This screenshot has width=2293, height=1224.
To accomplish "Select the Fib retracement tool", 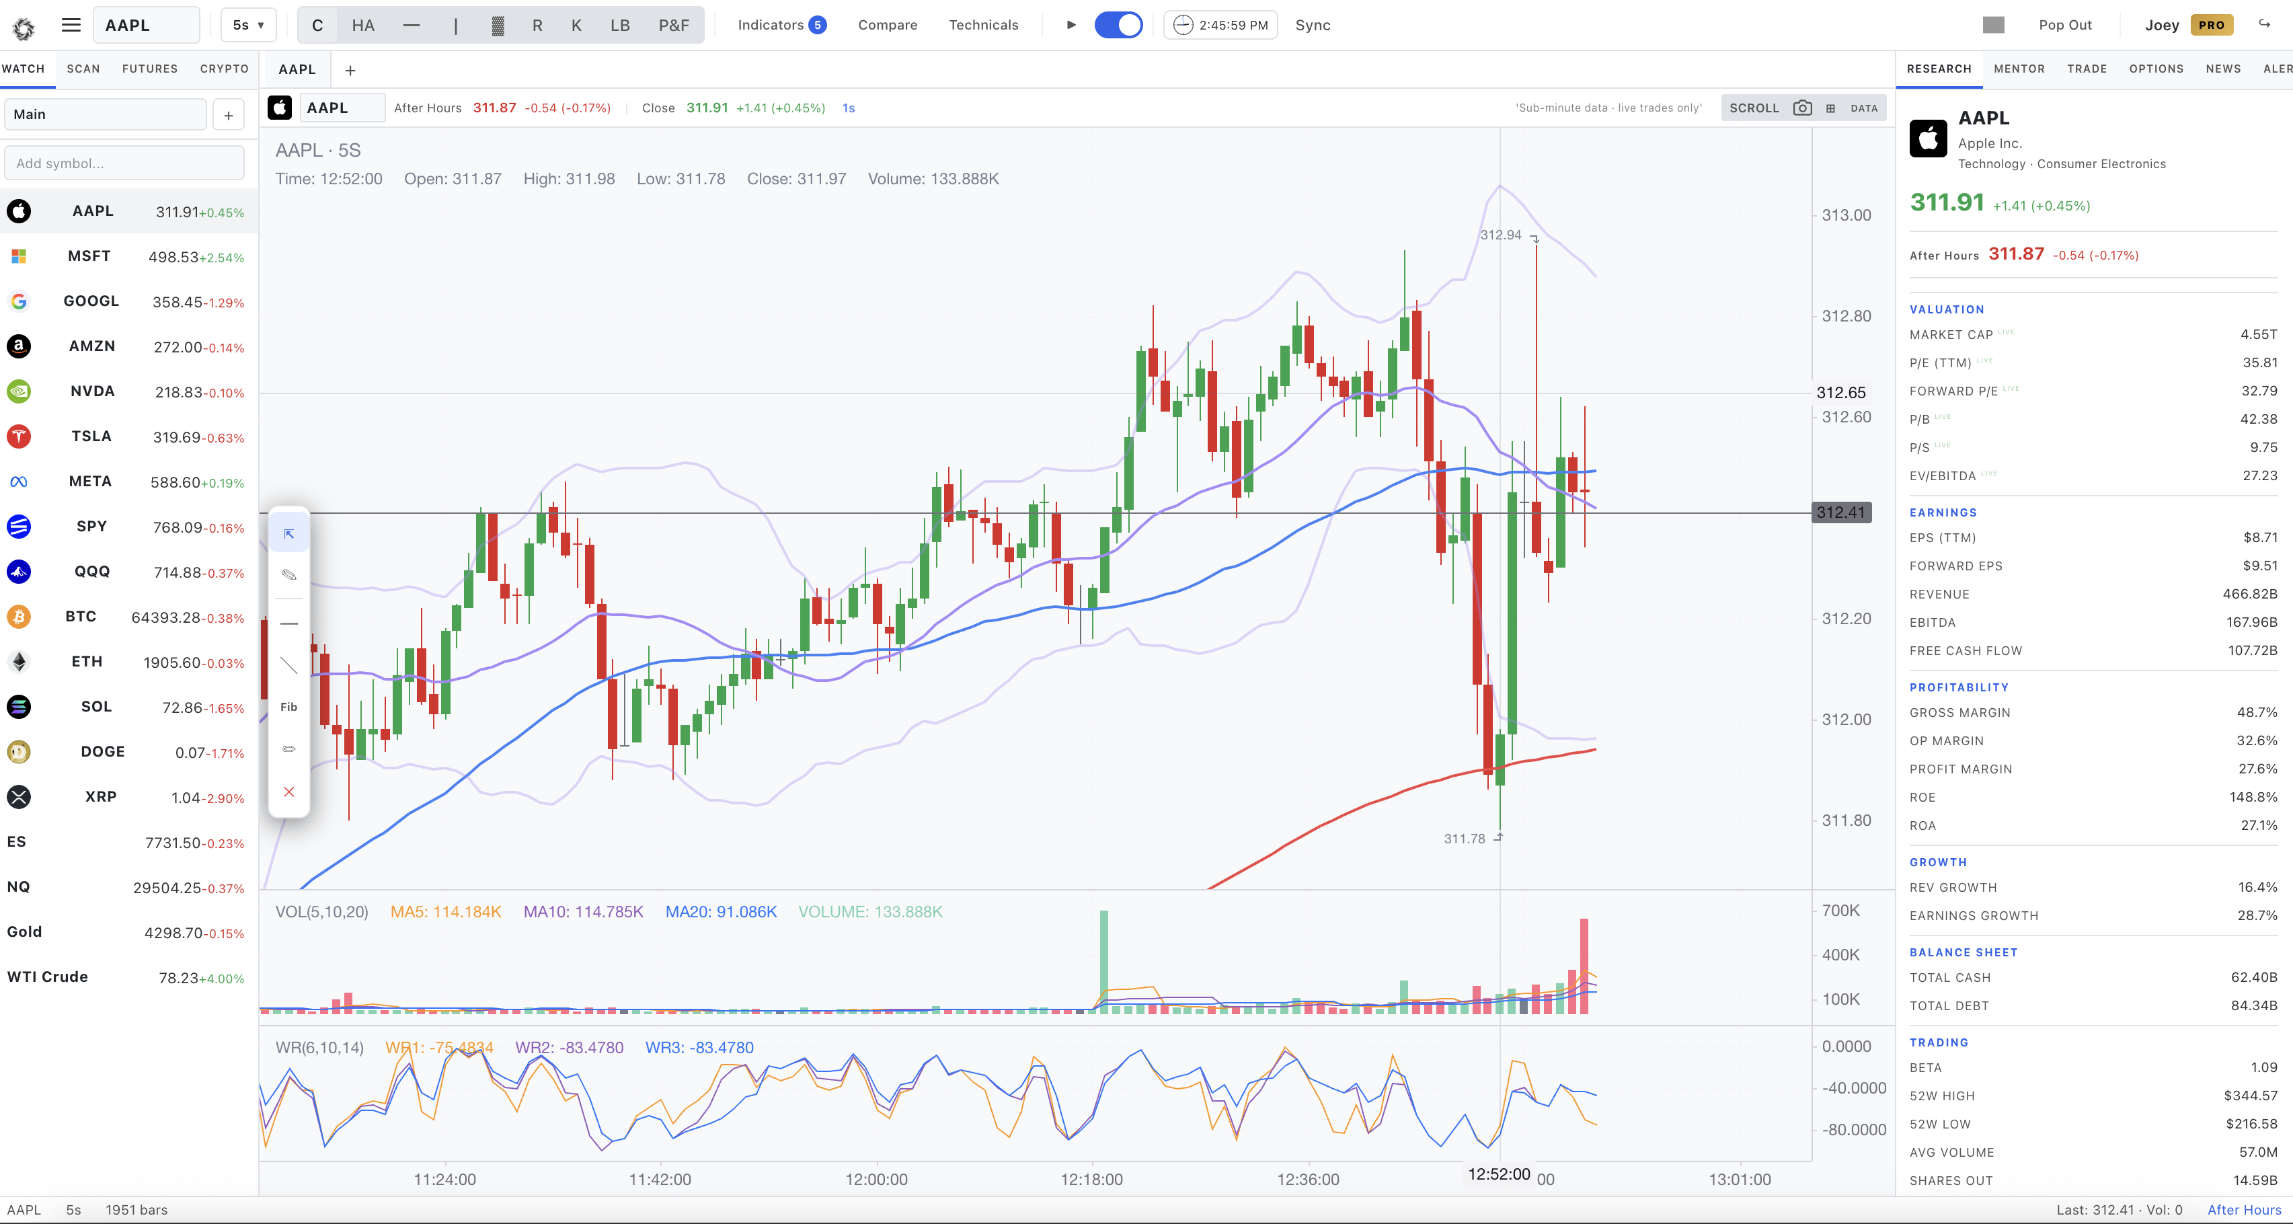I will pos(288,707).
